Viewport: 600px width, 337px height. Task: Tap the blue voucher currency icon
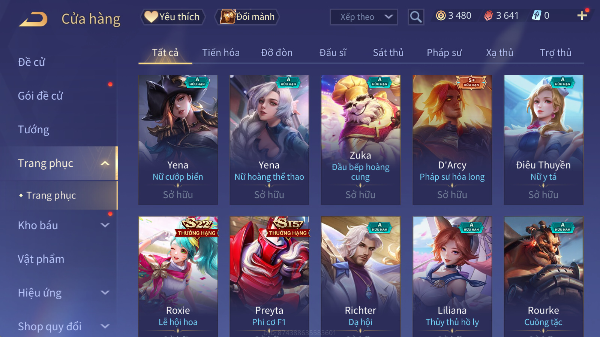coord(537,15)
